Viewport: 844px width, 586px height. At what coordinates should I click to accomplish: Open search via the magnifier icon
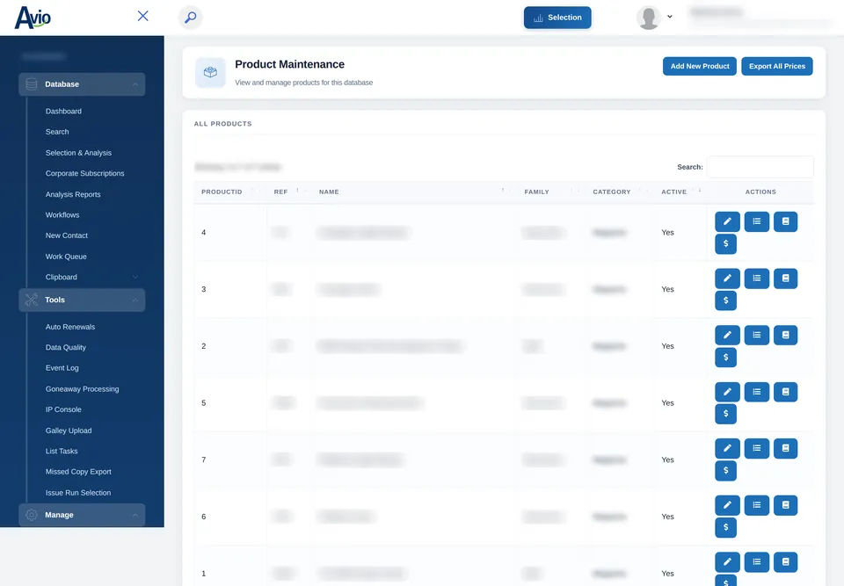point(190,18)
